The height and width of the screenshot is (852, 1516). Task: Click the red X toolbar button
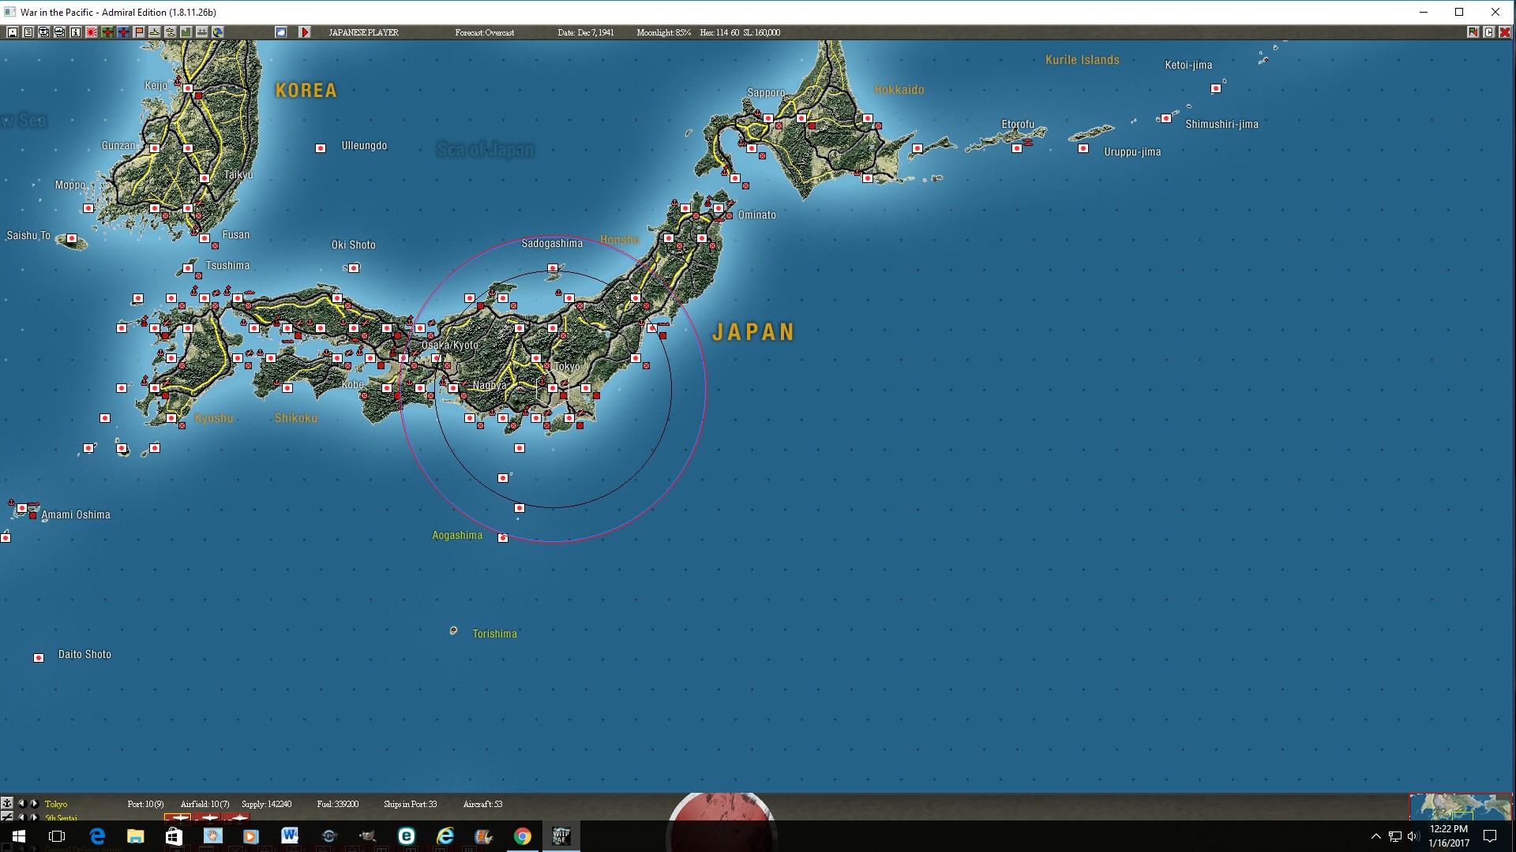[1504, 32]
